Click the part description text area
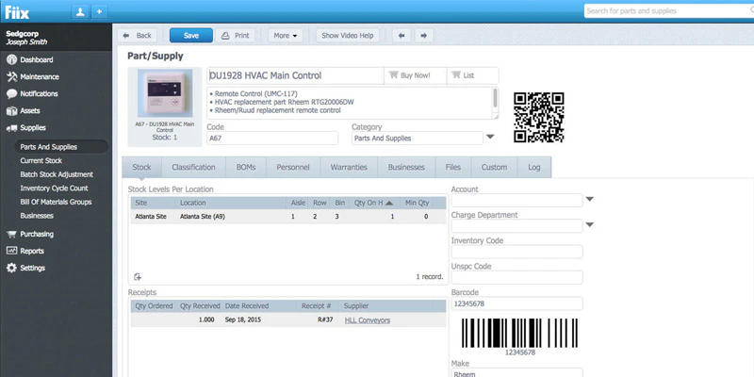Viewport: 754px width, 377px height. click(x=350, y=103)
